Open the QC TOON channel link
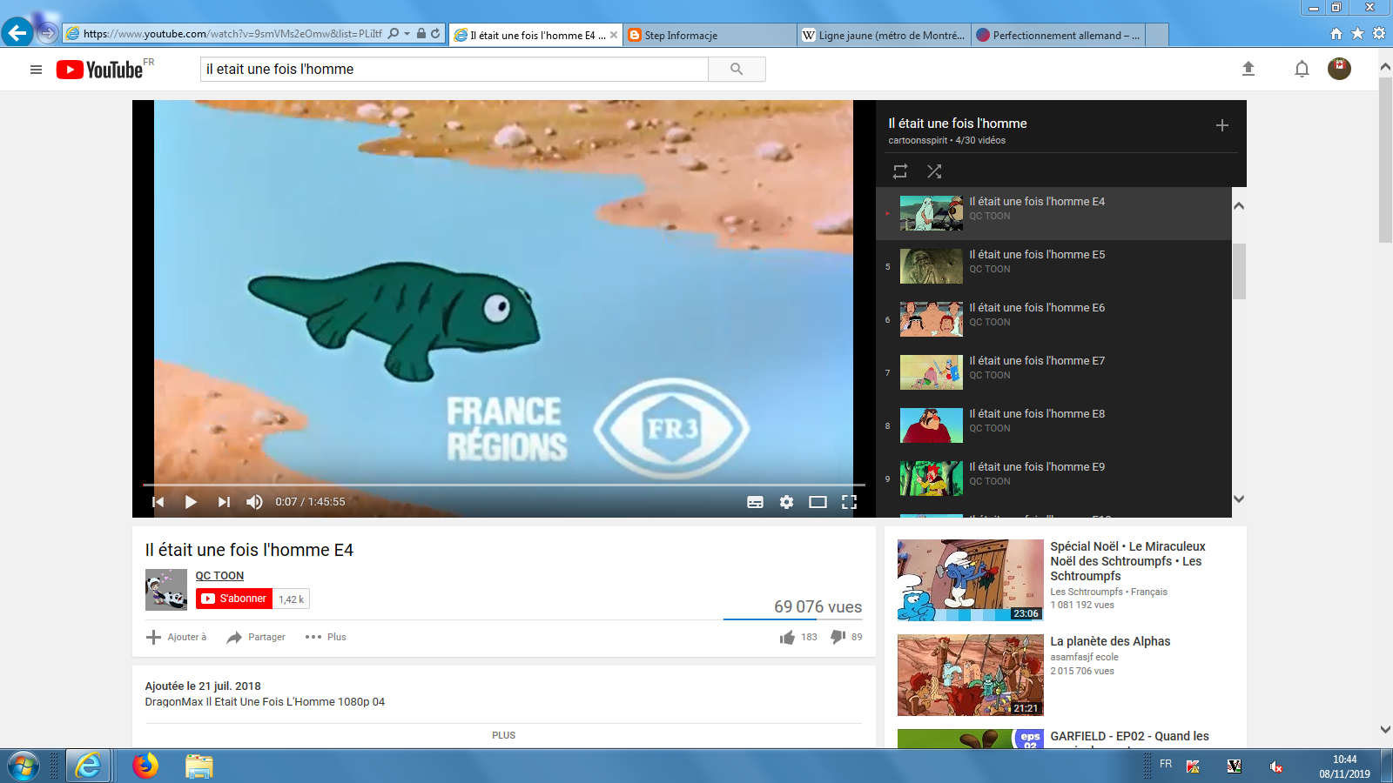 point(219,576)
